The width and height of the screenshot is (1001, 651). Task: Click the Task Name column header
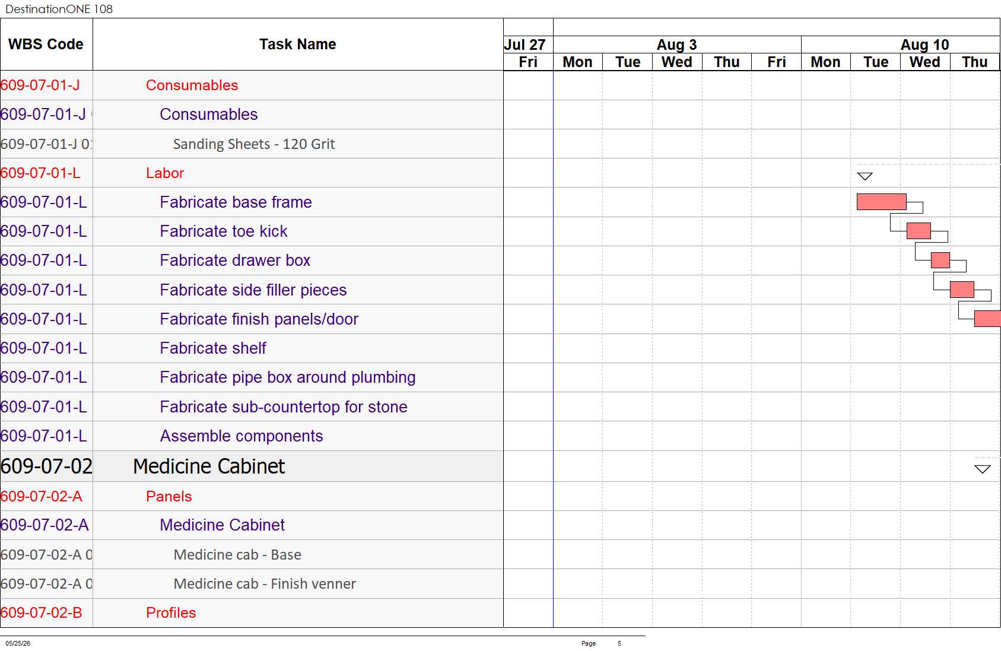[298, 45]
